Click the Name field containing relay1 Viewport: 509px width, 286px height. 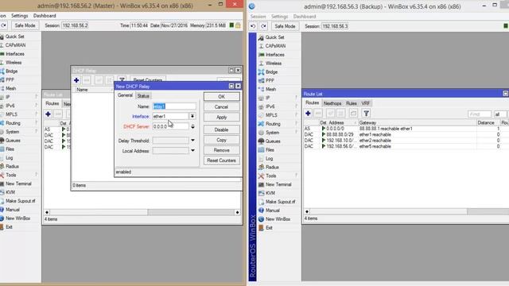(174, 106)
